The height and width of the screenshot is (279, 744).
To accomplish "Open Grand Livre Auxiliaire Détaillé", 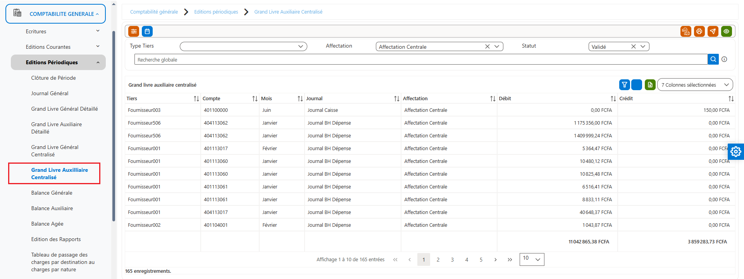I will (57, 128).
